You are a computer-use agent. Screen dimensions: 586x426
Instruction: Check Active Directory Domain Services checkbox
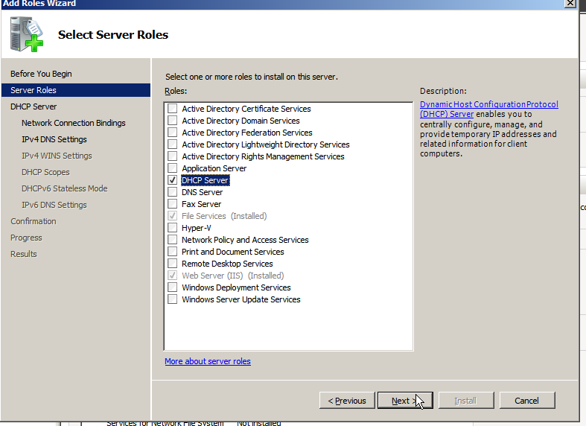click(172, 121)
